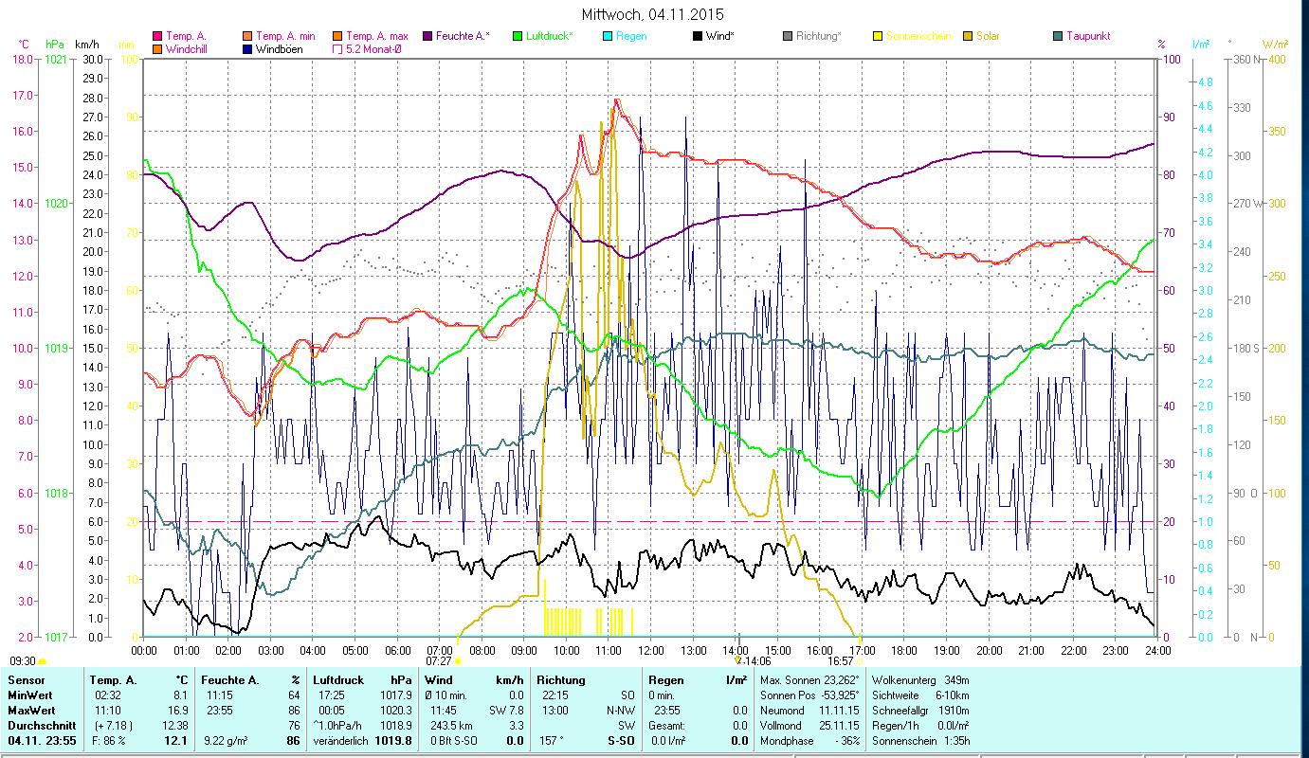Click the Windböen legend label
The height and width of the screenshot is (758, 1309).
280,48
